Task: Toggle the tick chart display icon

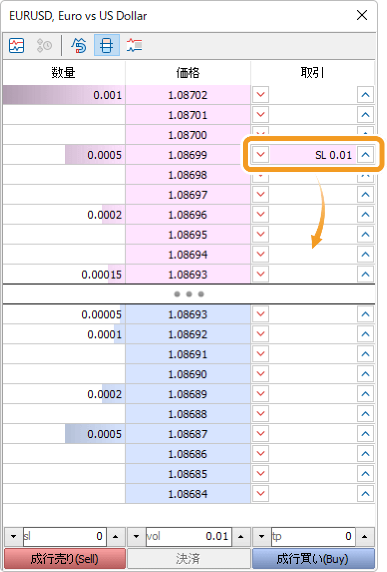Action: click(16, 45)
